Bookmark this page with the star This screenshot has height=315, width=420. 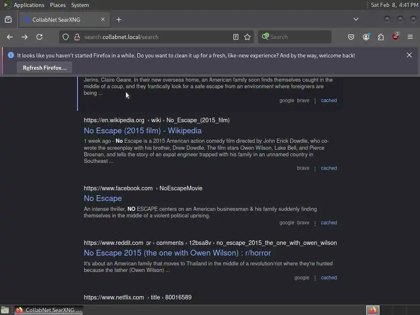247,37
